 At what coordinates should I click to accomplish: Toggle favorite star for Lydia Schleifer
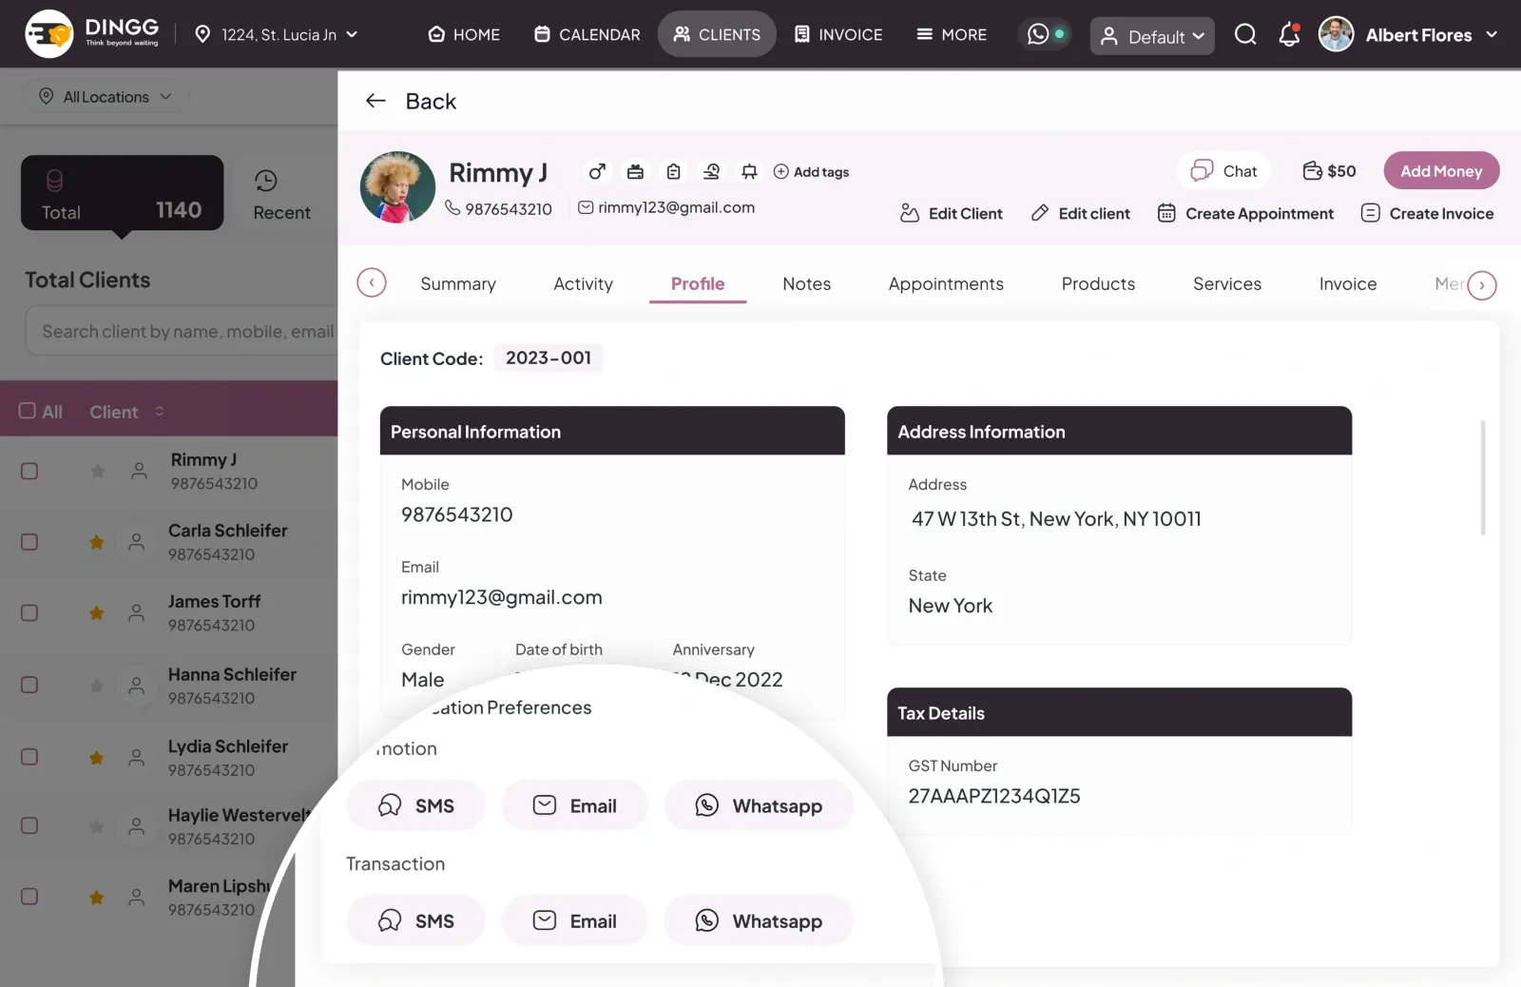pyautogui.click(x=97, y=758)
